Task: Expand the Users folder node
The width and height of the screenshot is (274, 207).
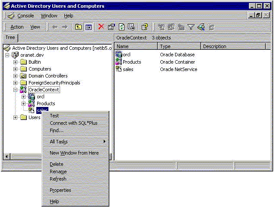Action: click(16, 117)
